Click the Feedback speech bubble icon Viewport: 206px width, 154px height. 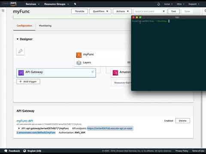(6, 151)
